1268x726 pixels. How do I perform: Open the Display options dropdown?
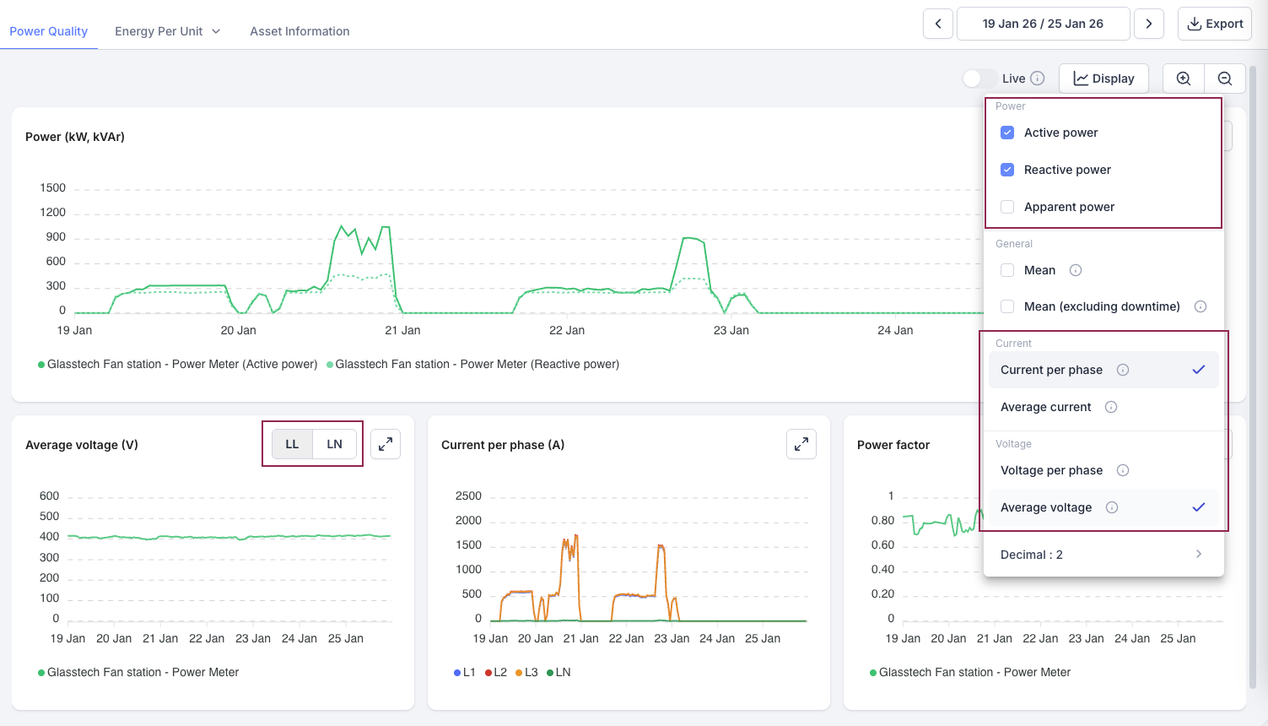[x=1103, y=79]
